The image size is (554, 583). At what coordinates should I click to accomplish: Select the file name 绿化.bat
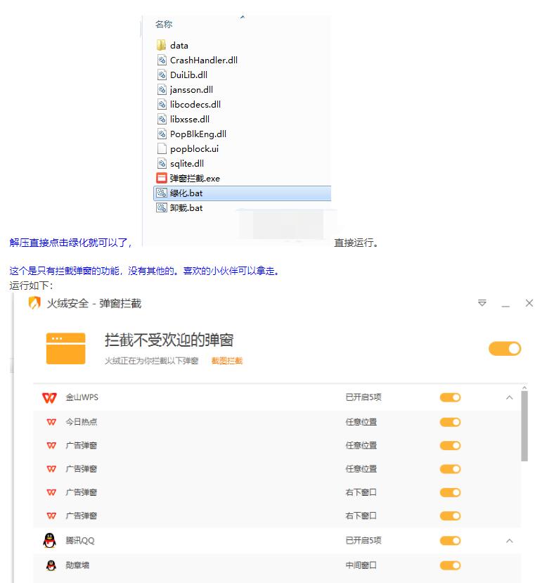tap(186, 193)
